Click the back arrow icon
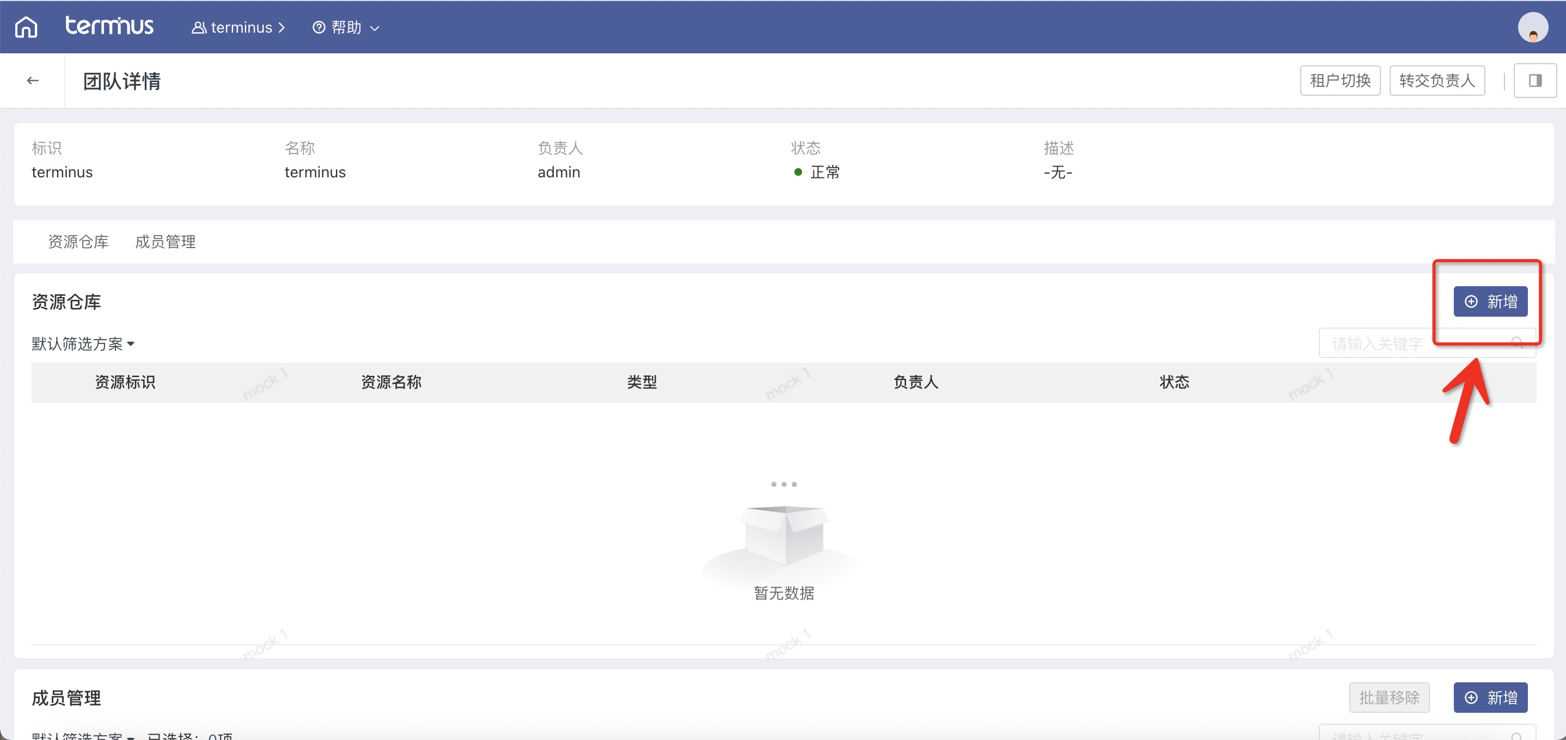The width and height of the screenshot is (1566, 740). tap(33, 81)
